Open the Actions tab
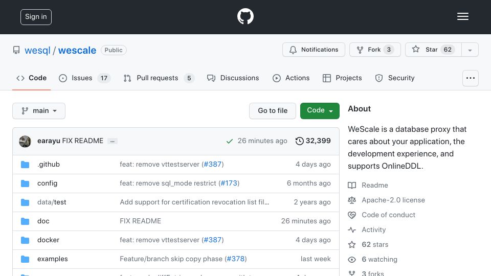Viewport: 491px width, 276px height. (x=291, y=78)
